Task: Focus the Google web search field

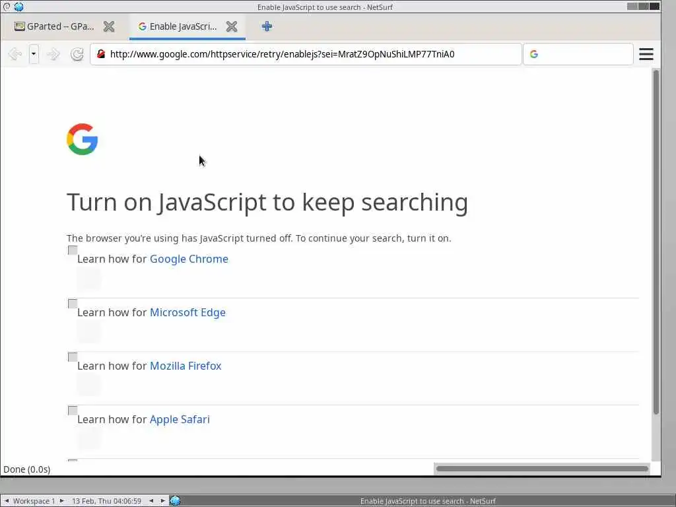Action: (578, 54)
